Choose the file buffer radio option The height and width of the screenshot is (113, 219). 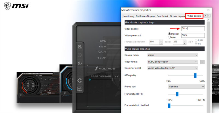196,44
